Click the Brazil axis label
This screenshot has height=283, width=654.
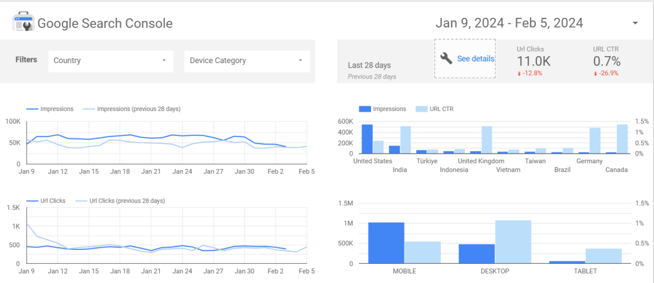pos(562,170)
